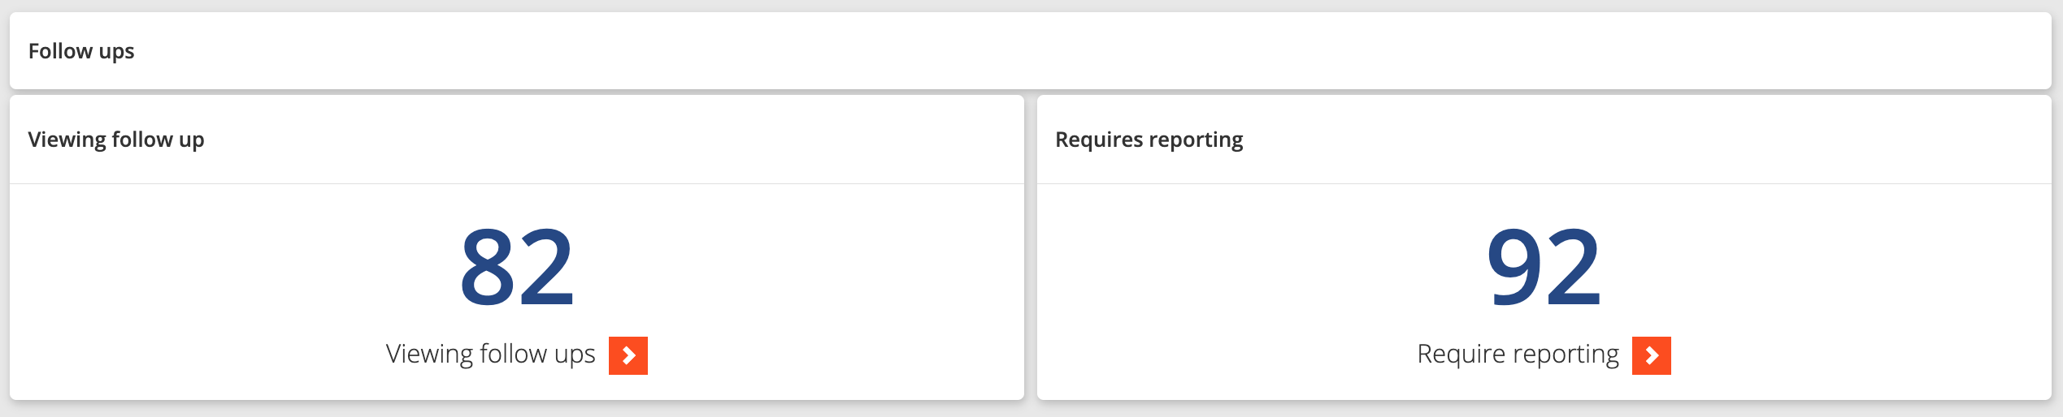This screenshot has width=2063, height=417.
Task: Open the Viewing follow ups link text
Action: (491, 355)
